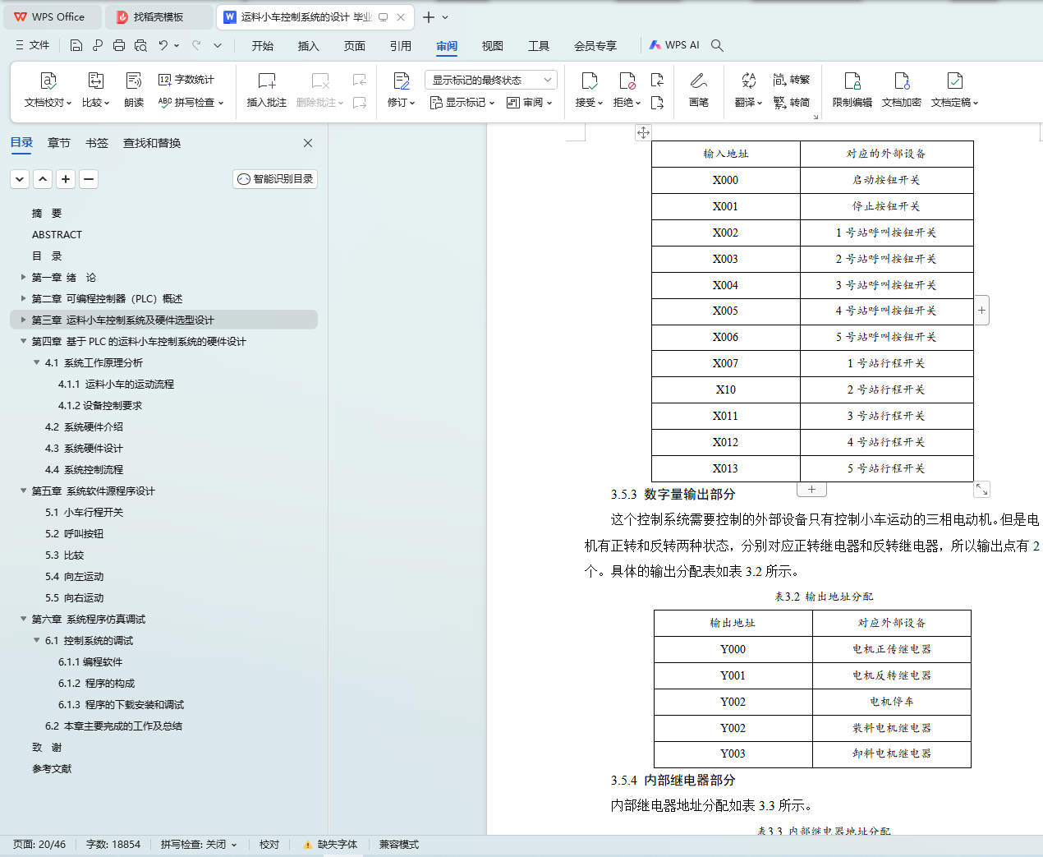Collapse 第六章 系统程序仿真调试 node
Viewport: 1043px width, 857px height.
pos(23,619)
